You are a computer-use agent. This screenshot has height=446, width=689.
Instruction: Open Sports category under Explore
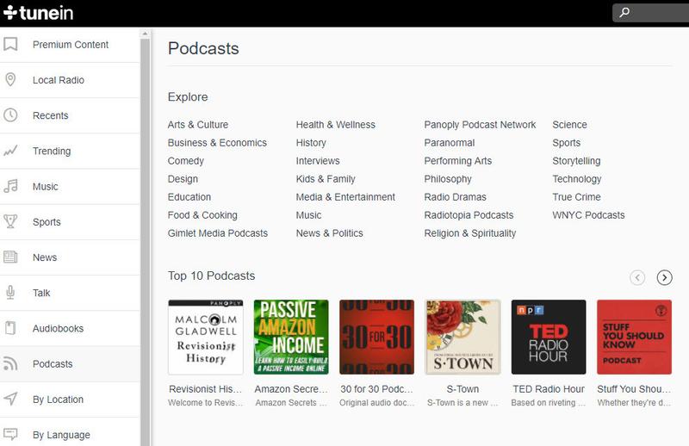tap(566, 143)
